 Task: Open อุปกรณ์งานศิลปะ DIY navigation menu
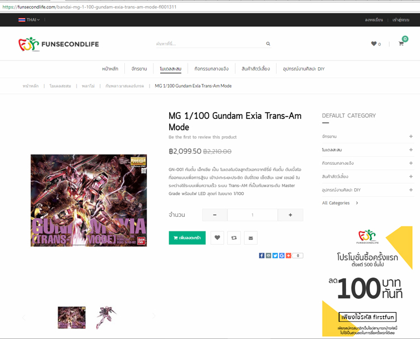tap(304, 69)
